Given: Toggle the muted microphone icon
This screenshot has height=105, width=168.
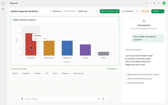Looking at the screenshot, I should point(99,99).
